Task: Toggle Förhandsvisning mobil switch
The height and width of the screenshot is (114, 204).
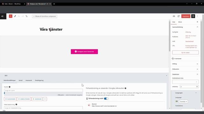Action: (x=106, y=98)
